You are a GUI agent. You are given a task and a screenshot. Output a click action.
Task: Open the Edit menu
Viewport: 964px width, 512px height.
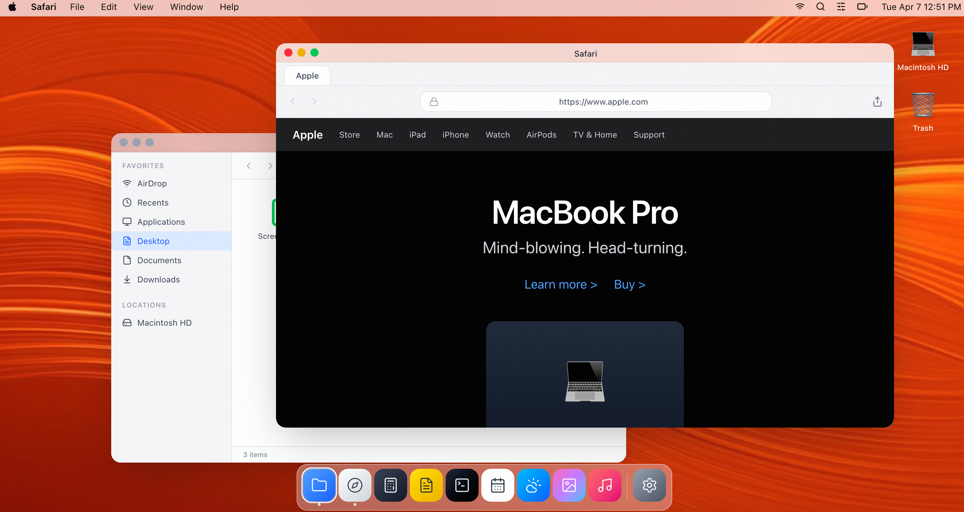[109, 7]
